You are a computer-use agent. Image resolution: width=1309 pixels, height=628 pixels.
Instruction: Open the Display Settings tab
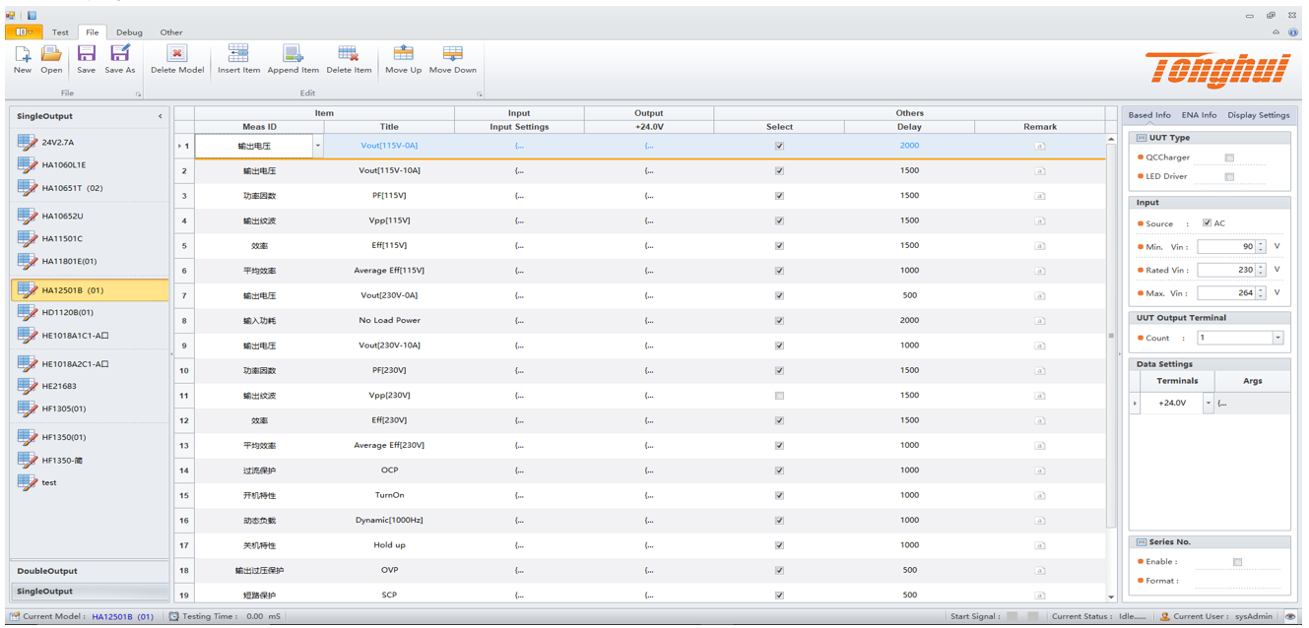[x=1258, y=115]
